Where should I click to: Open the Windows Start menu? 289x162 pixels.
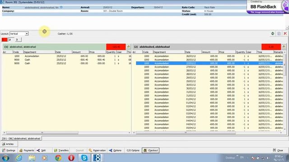coord(6,158)
